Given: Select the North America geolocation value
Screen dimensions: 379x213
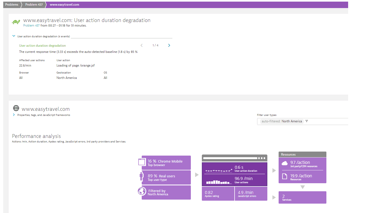Looking at the screenshot, I should 67,78.
